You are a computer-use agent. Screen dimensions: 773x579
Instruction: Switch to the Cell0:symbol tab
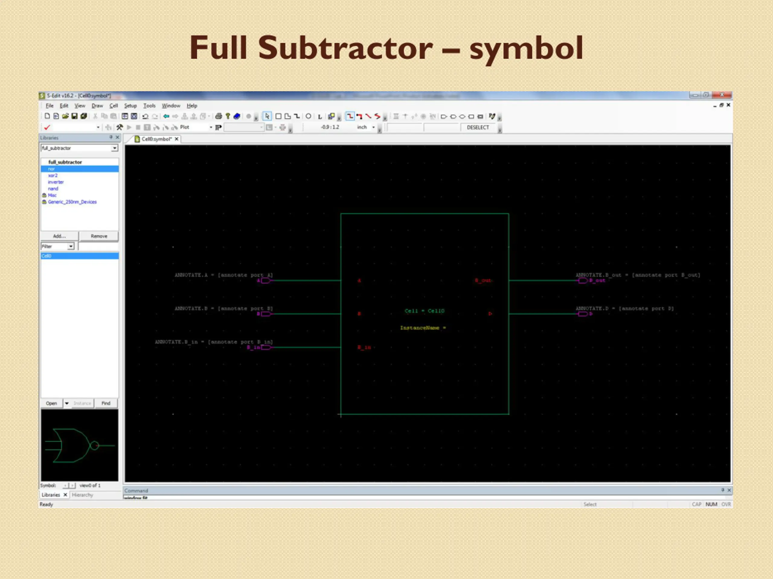tap(156, 139)
